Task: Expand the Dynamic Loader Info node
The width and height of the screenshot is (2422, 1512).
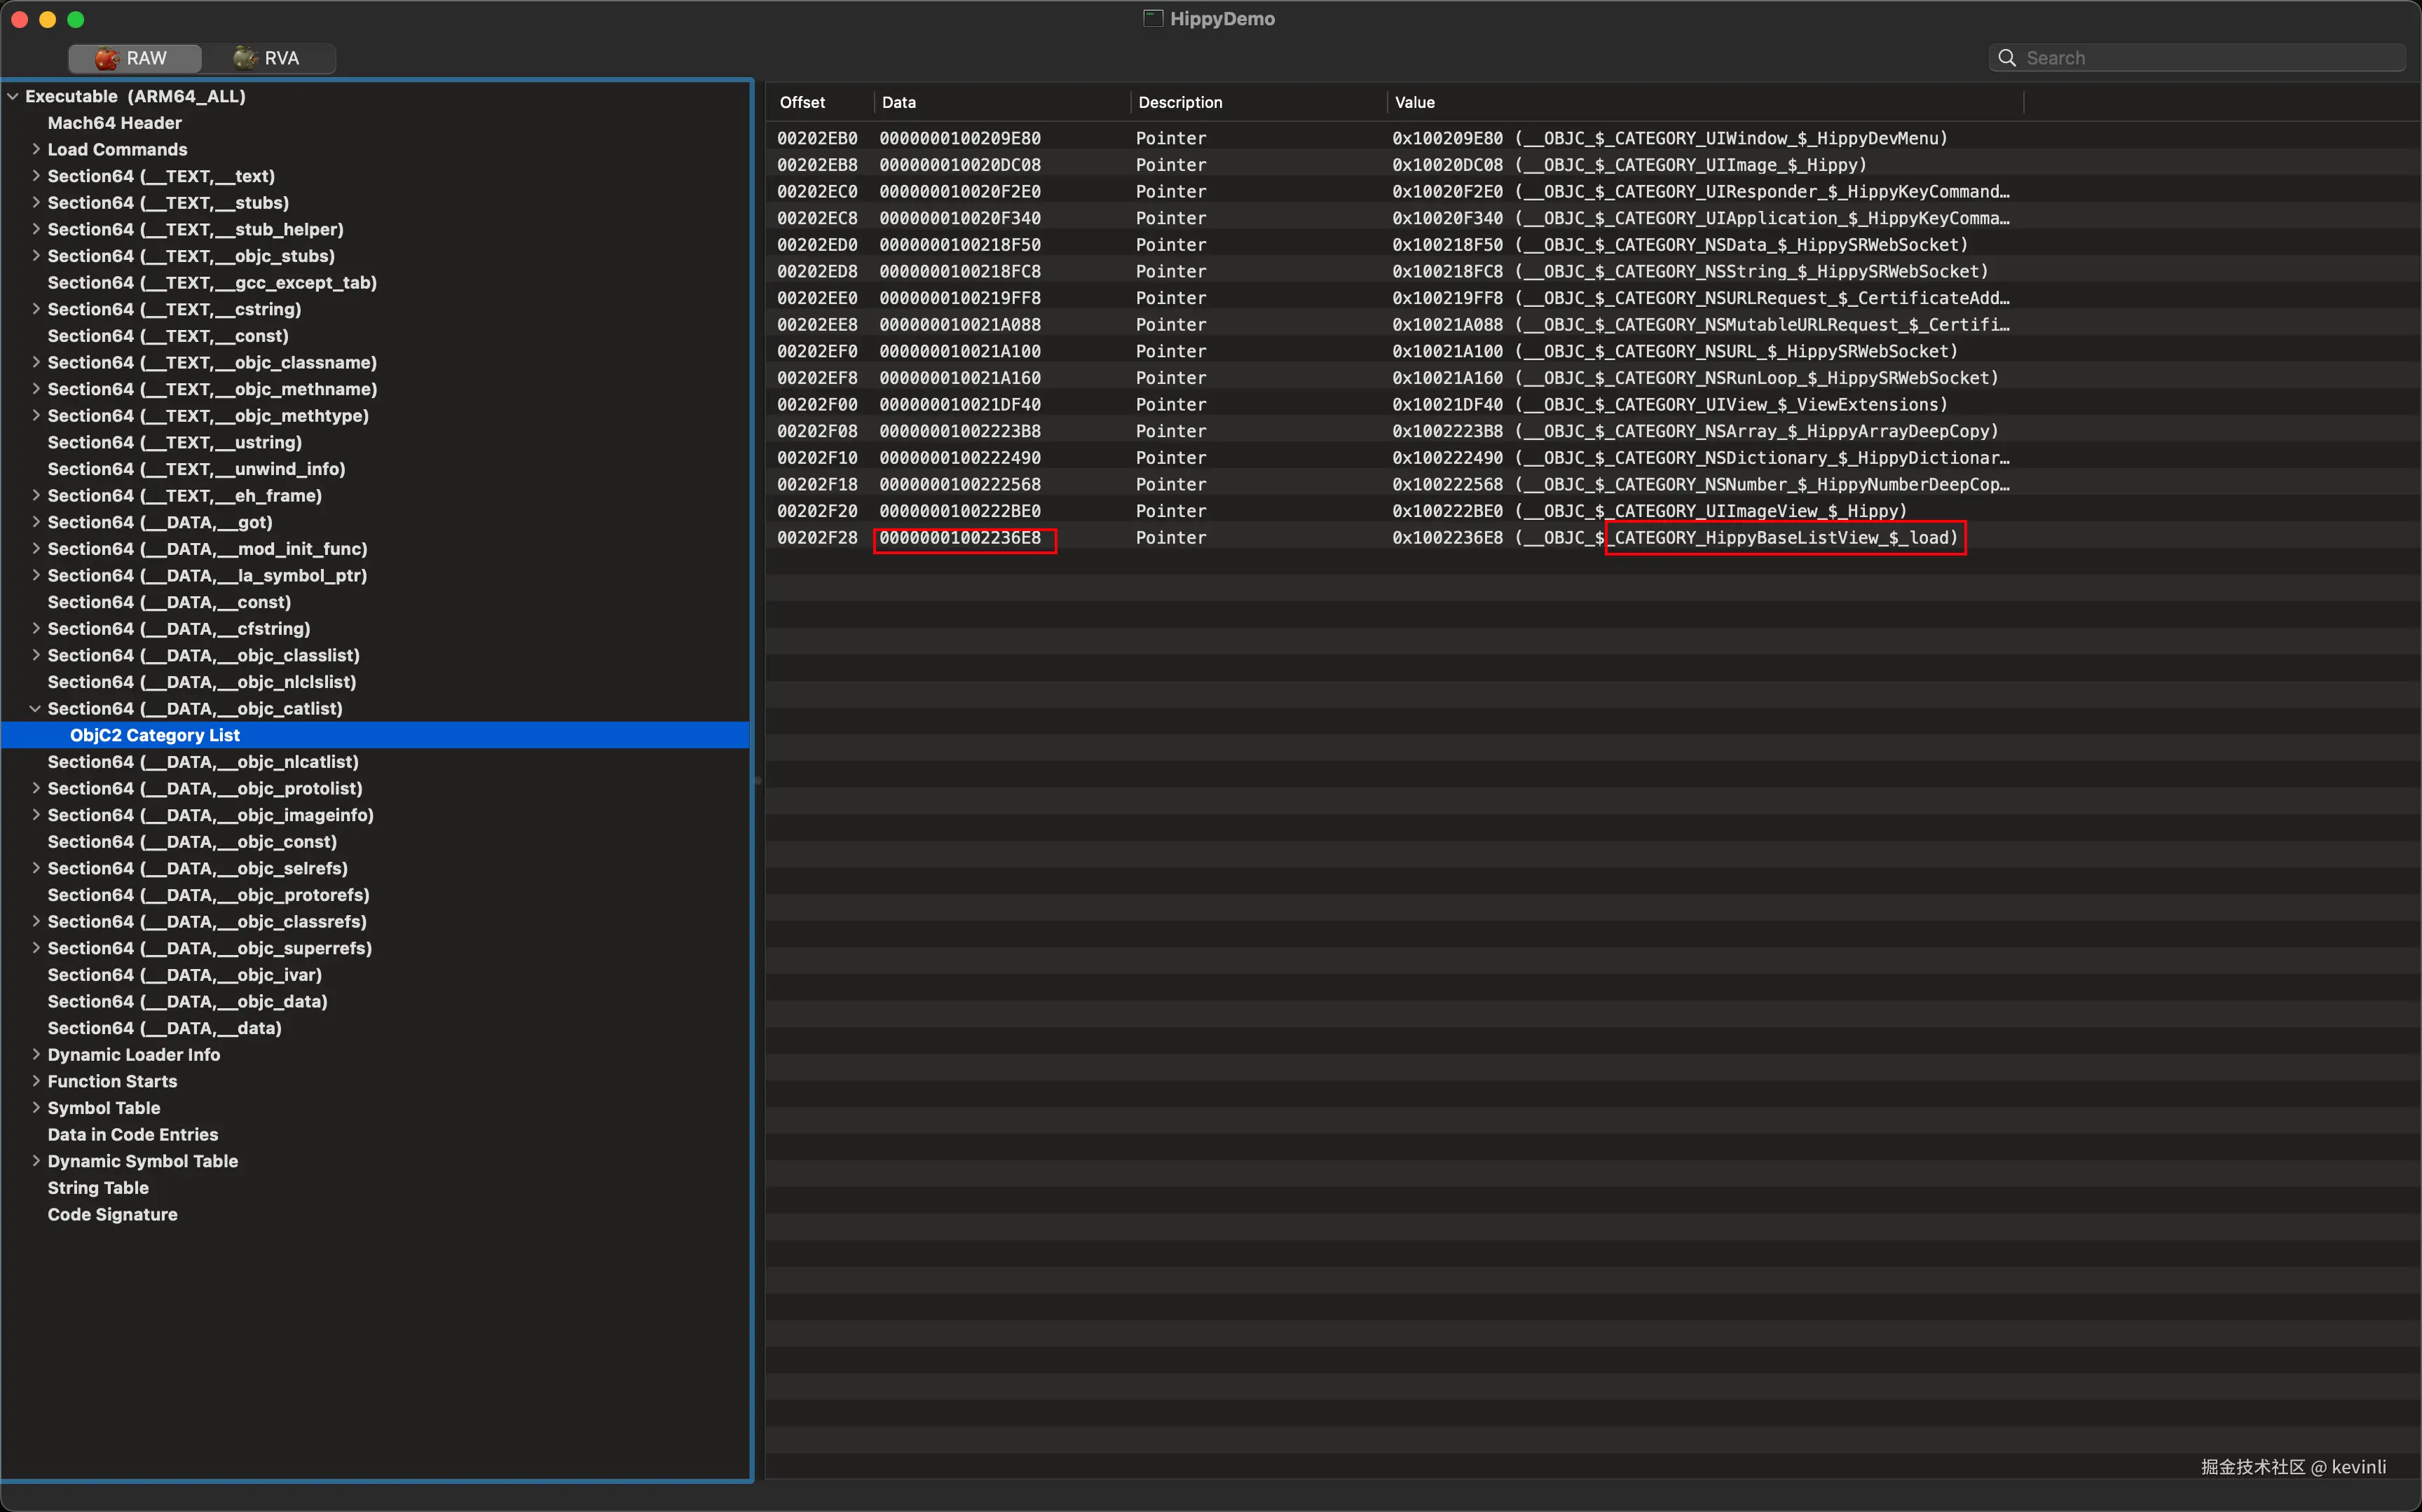Action: point(36,1054)
